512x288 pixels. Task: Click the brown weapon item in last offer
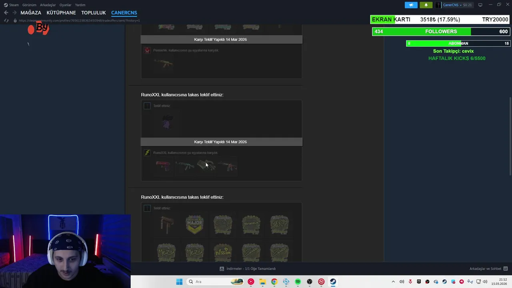pos(166,225)
